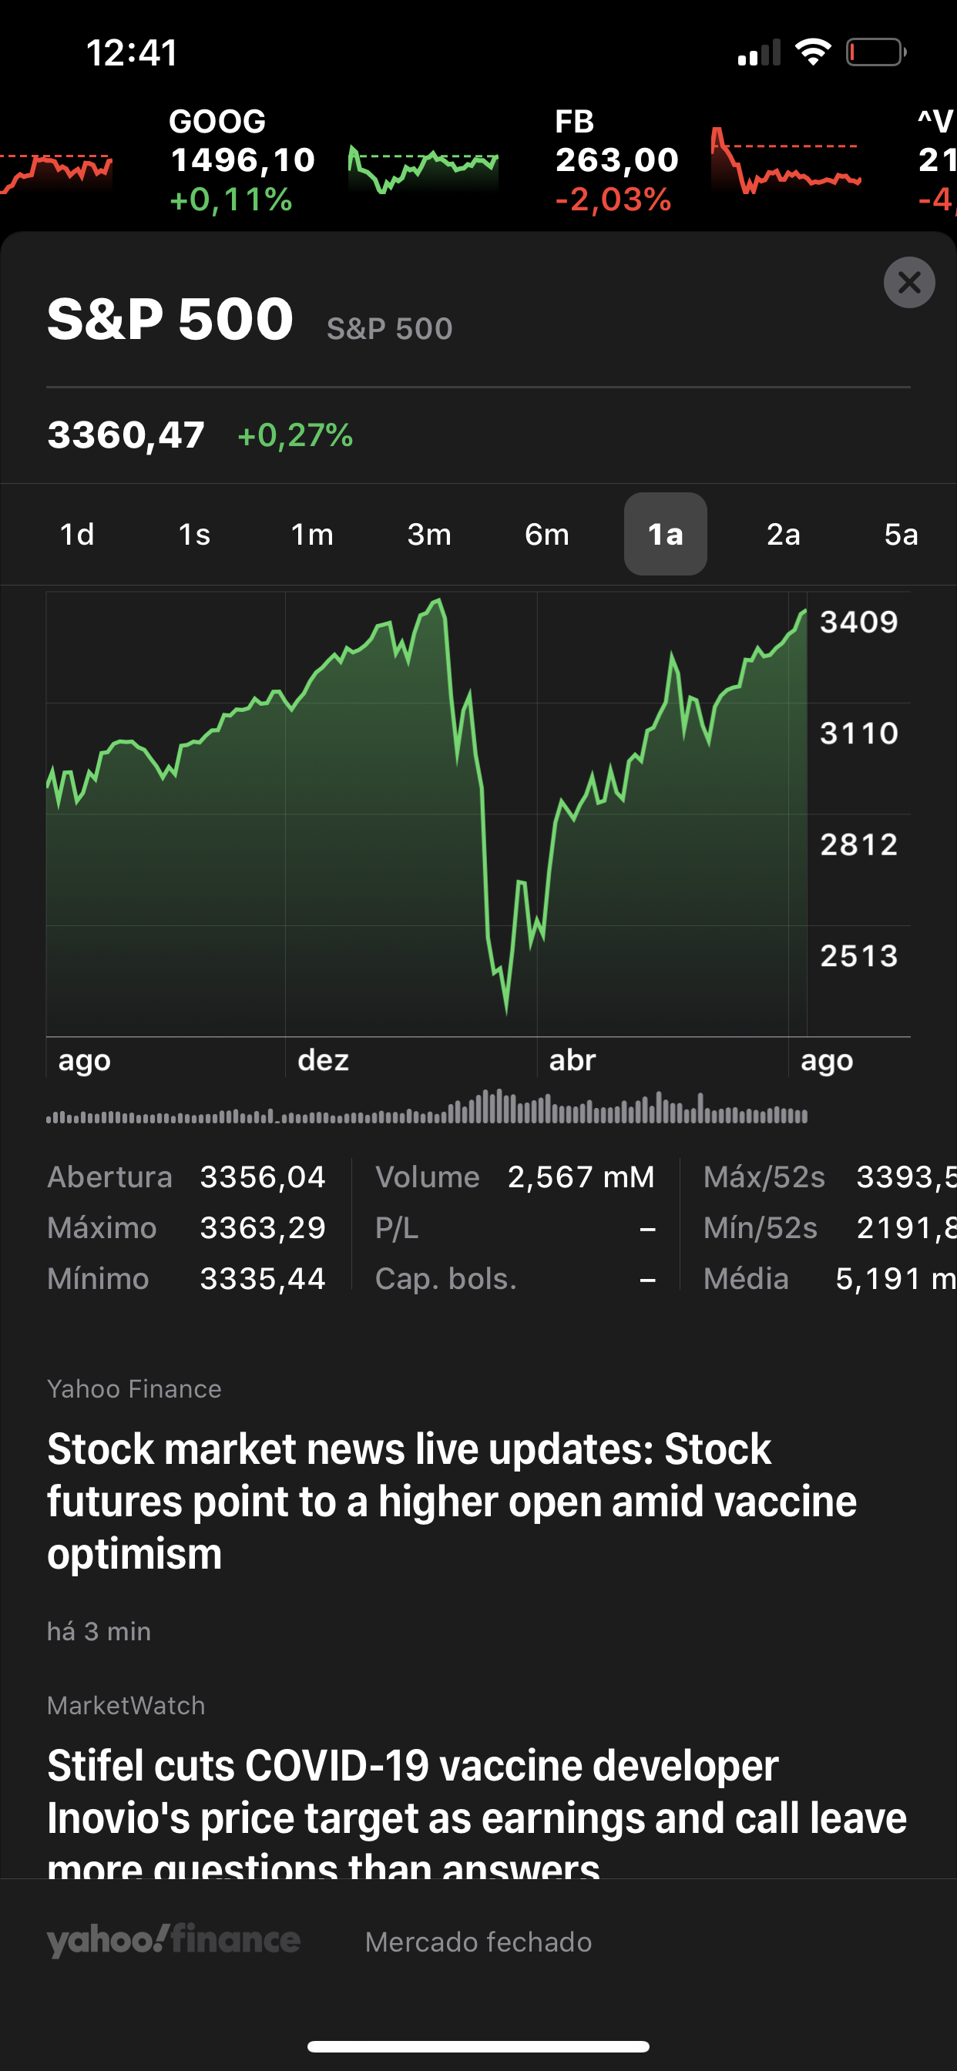Tap the Yahoo Finance logo

click(x=173, y=1940)
